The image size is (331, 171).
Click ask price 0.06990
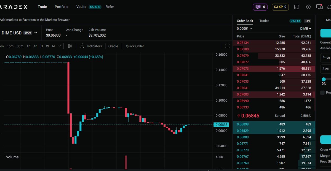coord(242,101)
